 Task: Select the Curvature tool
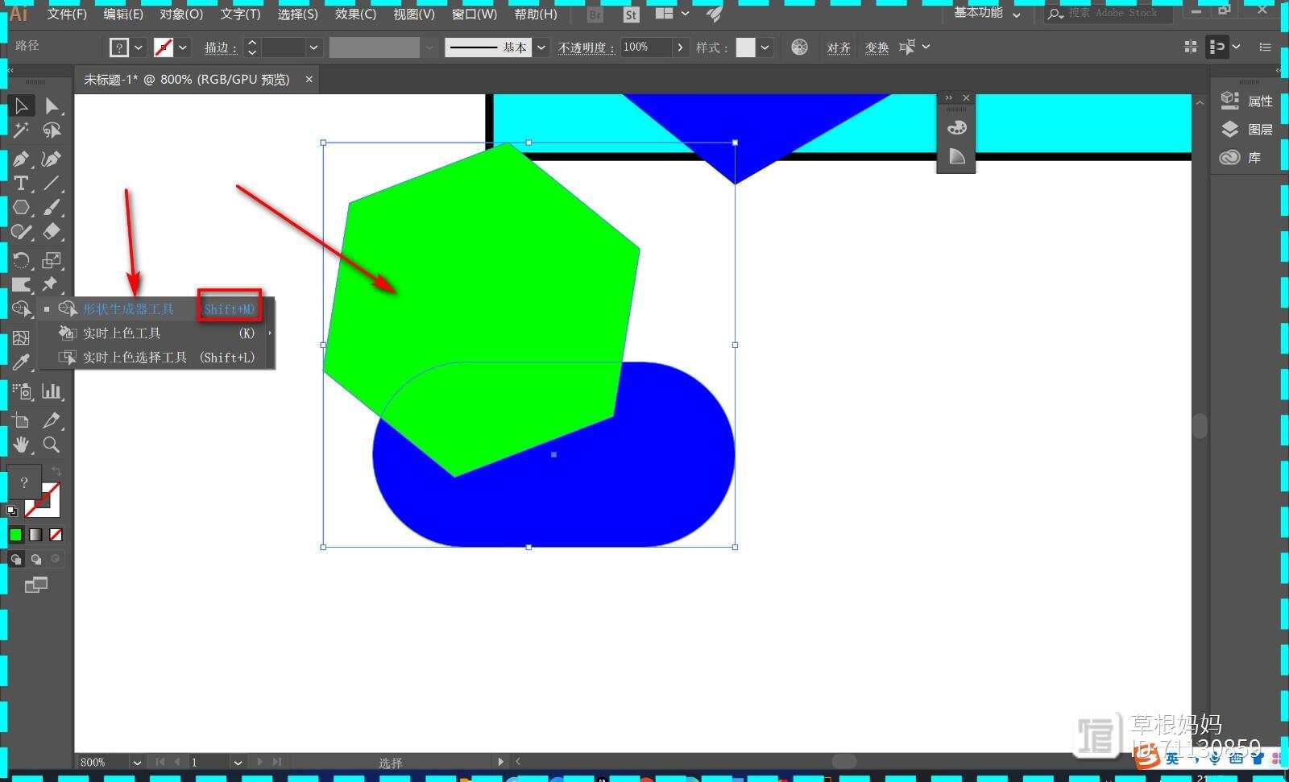(x=52, y=159)
